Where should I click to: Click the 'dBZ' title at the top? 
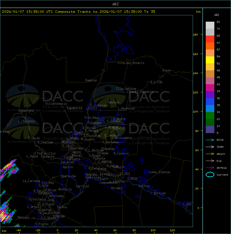[115, 4]
